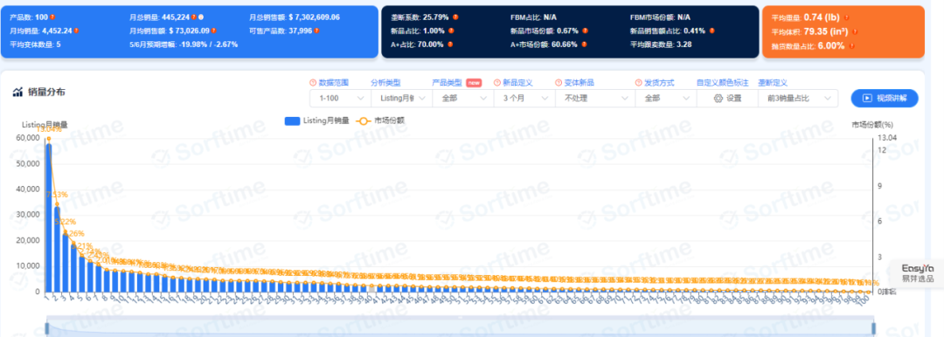Click the help icon beside 月均销量

pyautogui.click(x=76, y=31)
